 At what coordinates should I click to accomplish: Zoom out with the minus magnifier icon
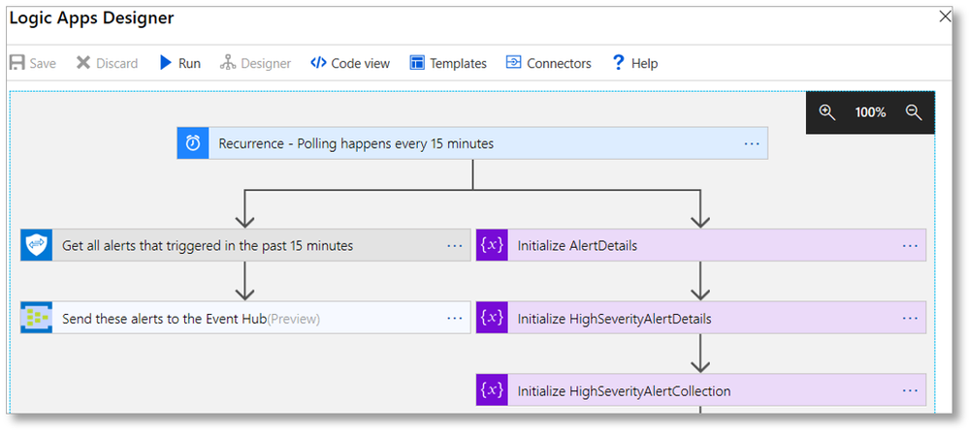click(x=914, y=112)
